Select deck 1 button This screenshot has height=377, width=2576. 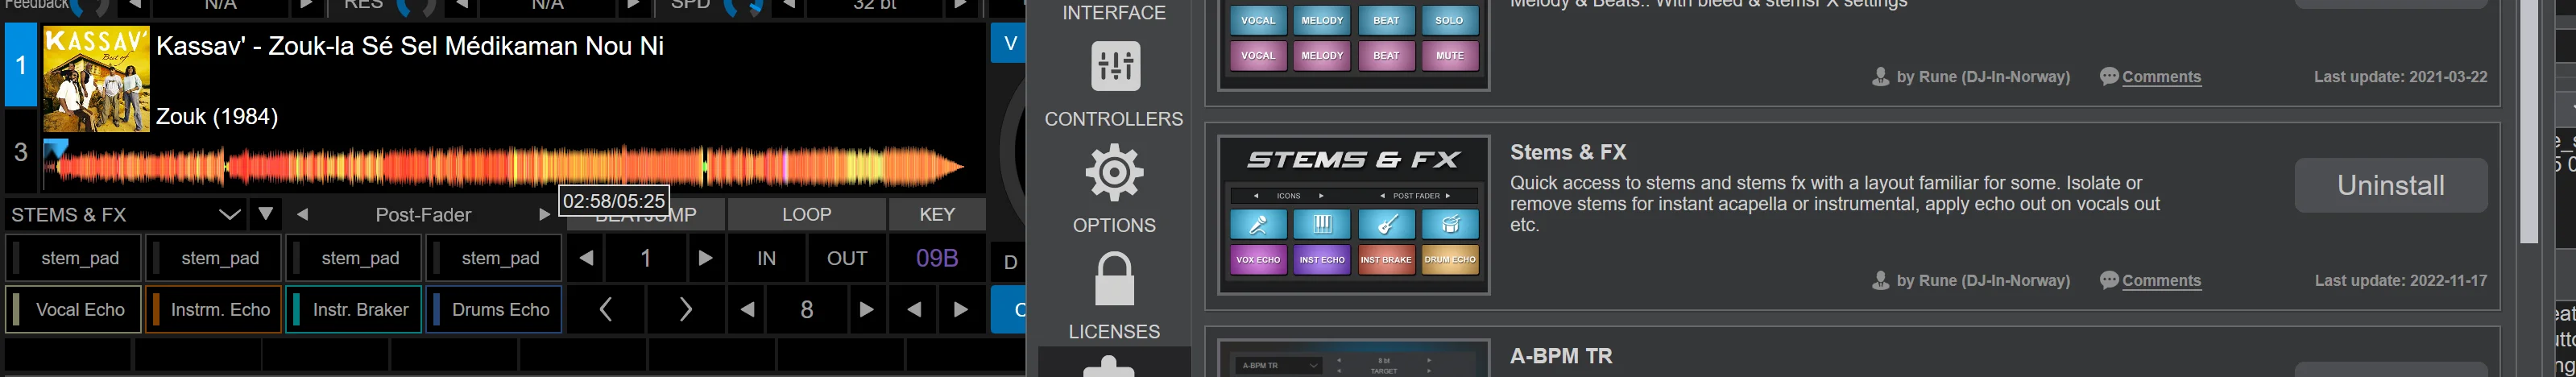pyautogui.click(x=21, y=65)
